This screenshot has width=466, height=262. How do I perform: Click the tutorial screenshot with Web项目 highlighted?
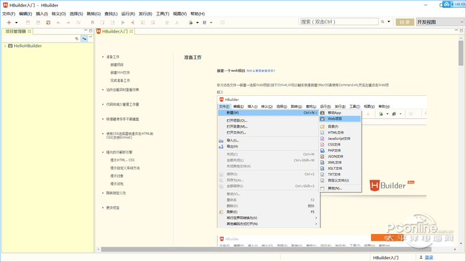[x=322, y=162]
